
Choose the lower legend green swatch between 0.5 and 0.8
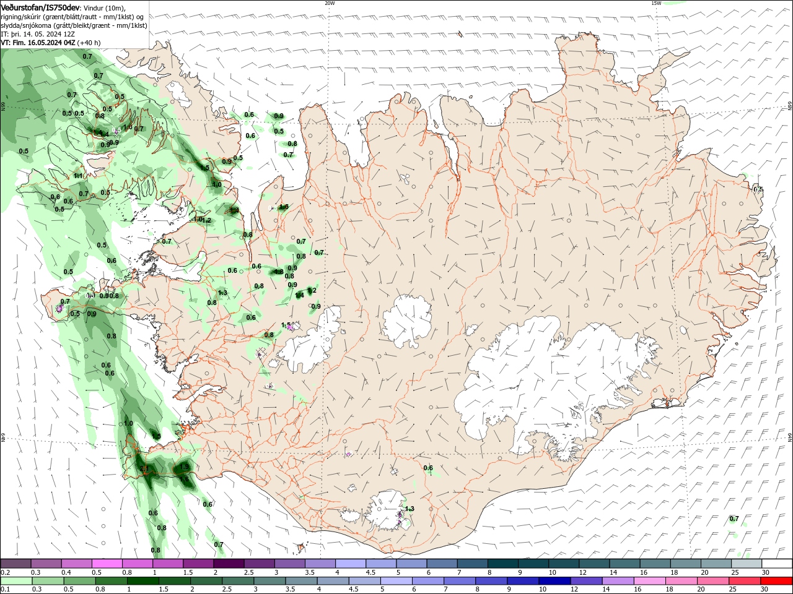(x=79, y=581)
